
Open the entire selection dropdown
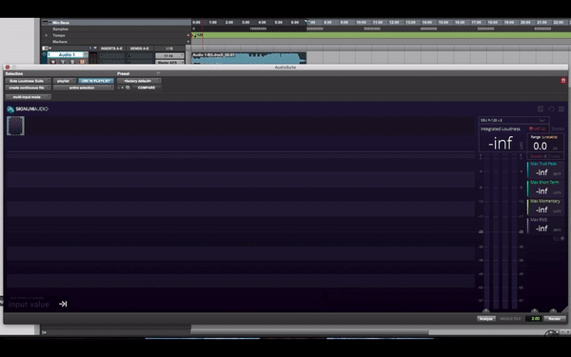click(x=84, y=88)
